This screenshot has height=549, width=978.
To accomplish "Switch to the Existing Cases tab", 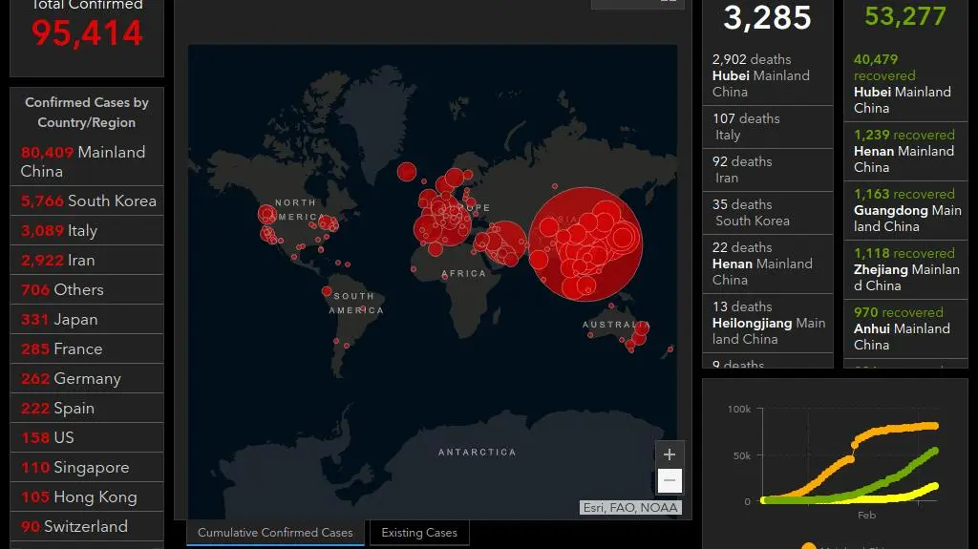I will [419, 533].
